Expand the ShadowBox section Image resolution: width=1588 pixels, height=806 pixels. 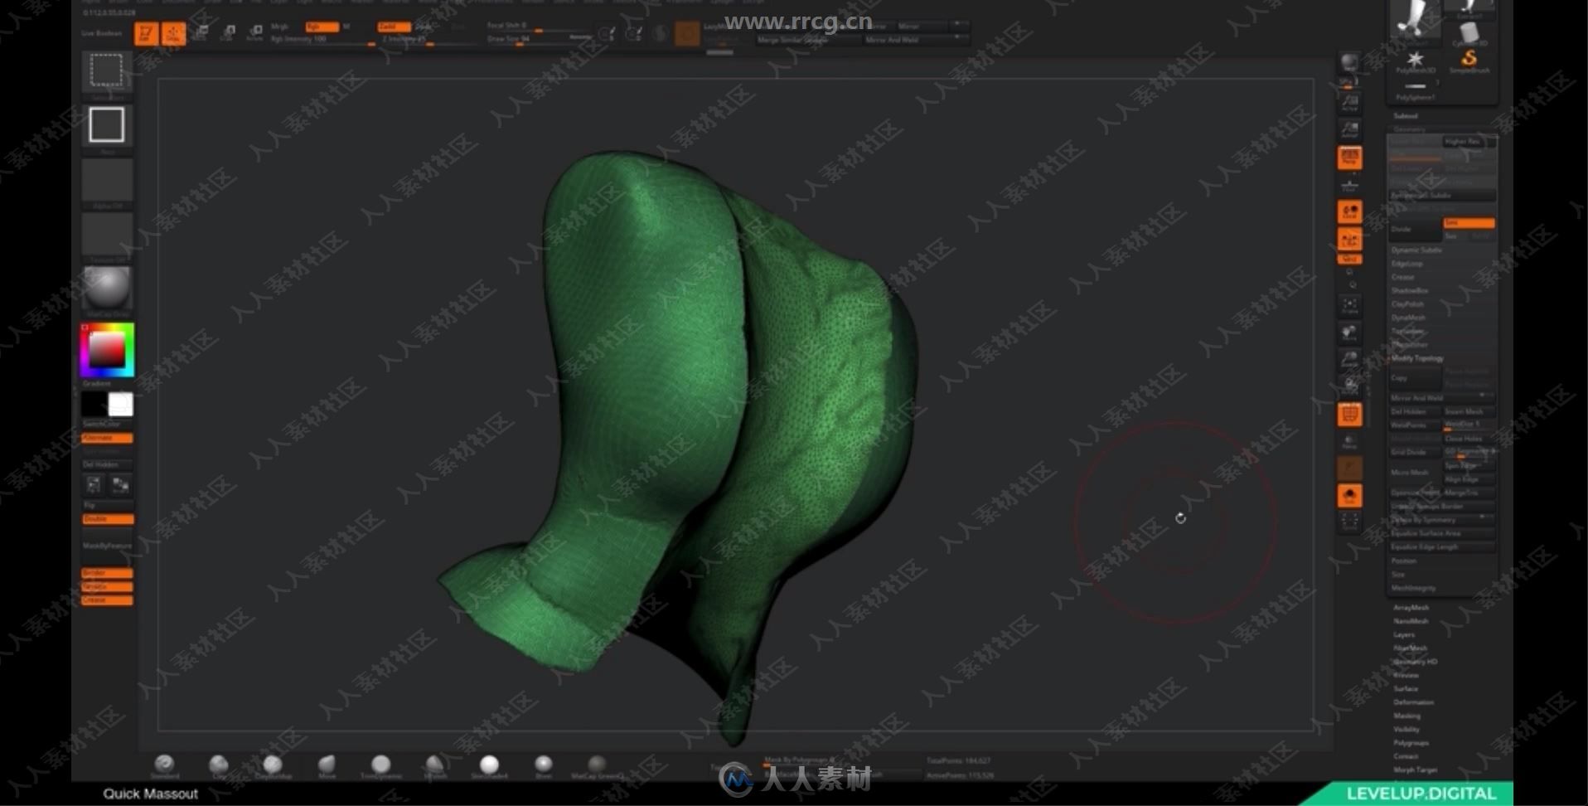click(x=1410, y=290)
